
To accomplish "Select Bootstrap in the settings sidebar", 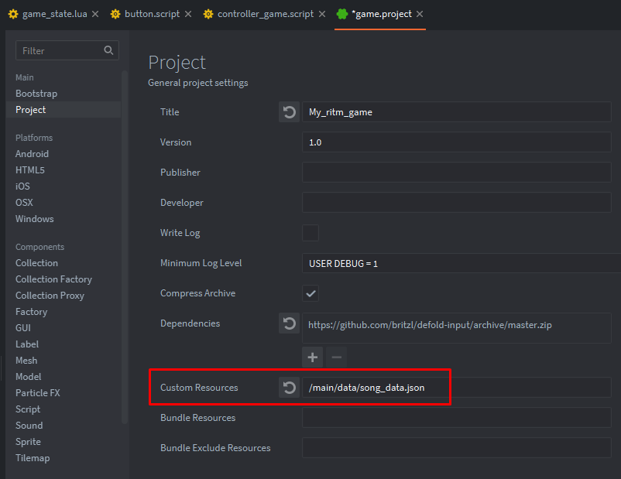I will (x=36, y=94).
